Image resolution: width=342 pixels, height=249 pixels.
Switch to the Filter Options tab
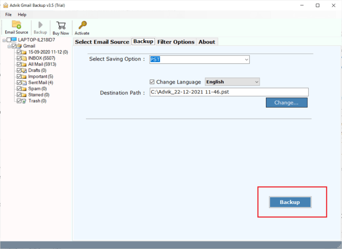(x=175, y=42)
